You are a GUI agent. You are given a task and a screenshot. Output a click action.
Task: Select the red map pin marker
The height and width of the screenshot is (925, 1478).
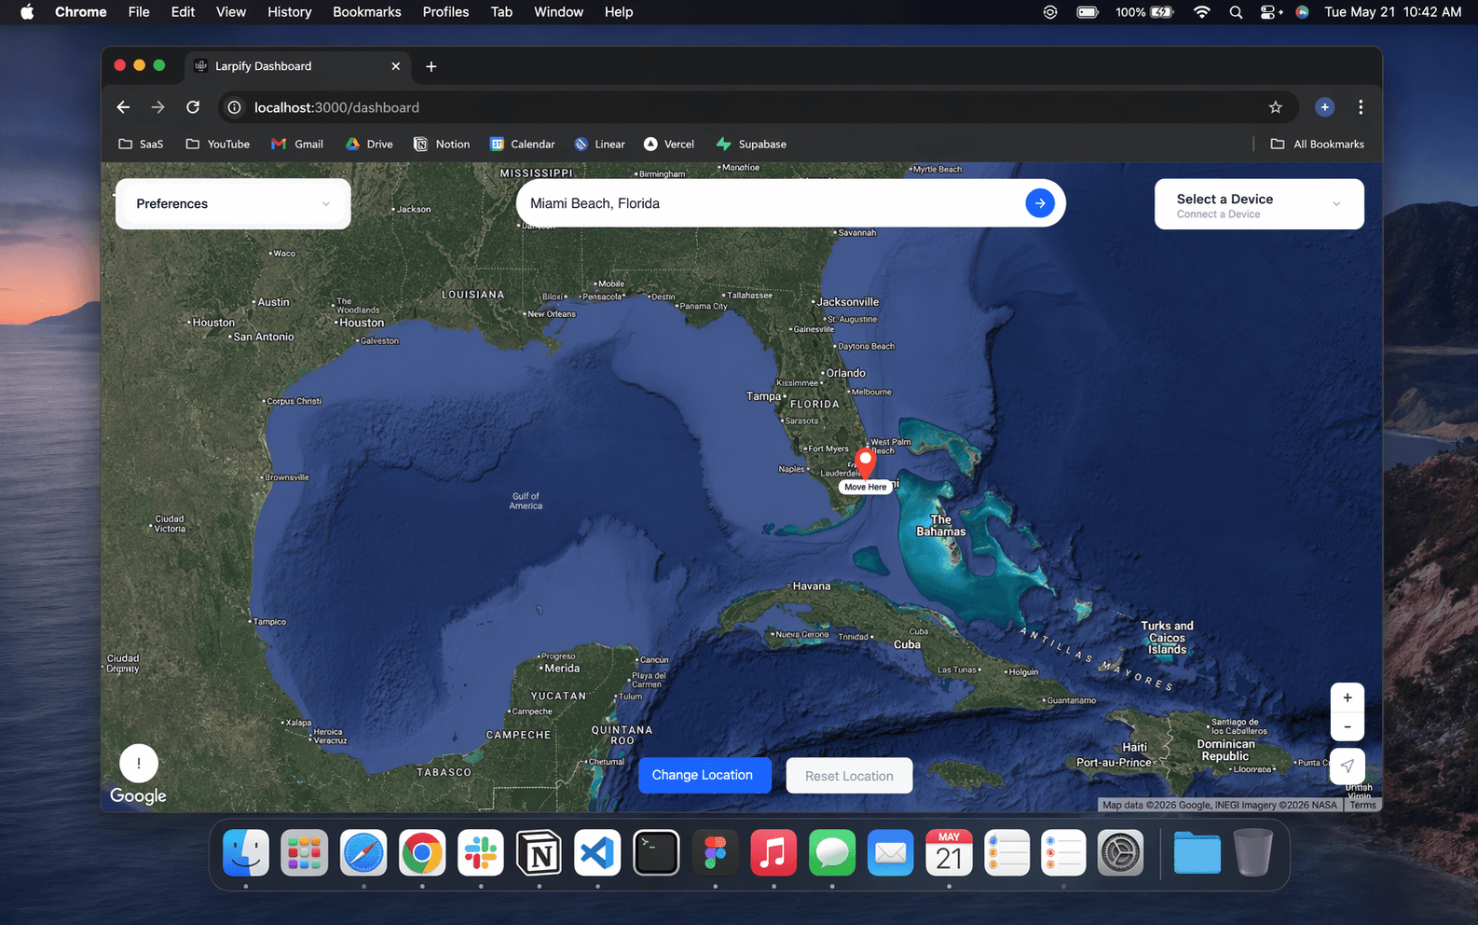click(866, 462)
